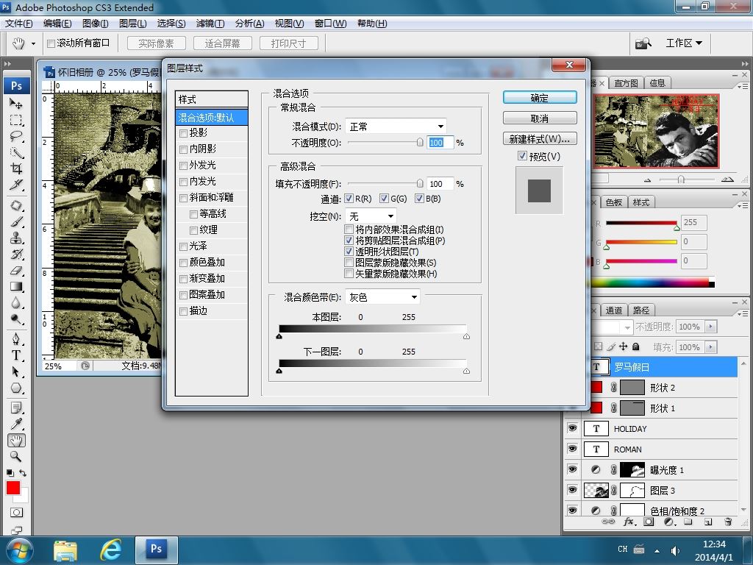Open the 滤镜(T) menu
Viewport: 753px width, 565px height.
click(x=210, y=24)
